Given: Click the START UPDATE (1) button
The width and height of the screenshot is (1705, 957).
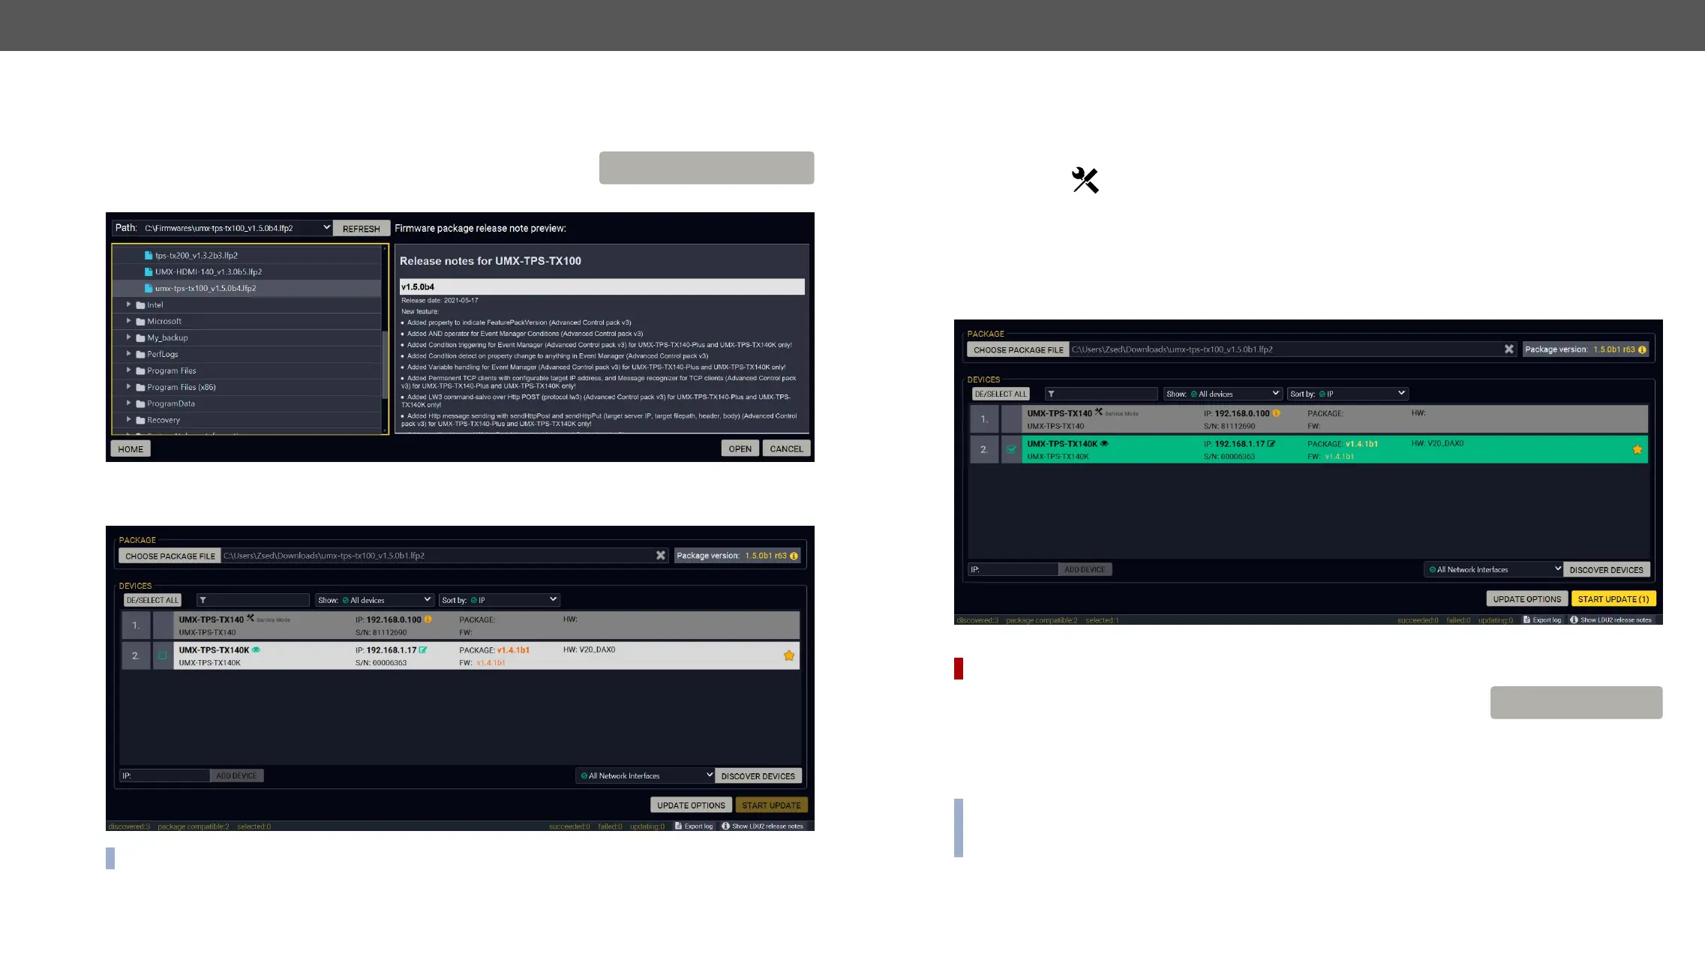Looking at the screenshot, I should coord(1613,599).
